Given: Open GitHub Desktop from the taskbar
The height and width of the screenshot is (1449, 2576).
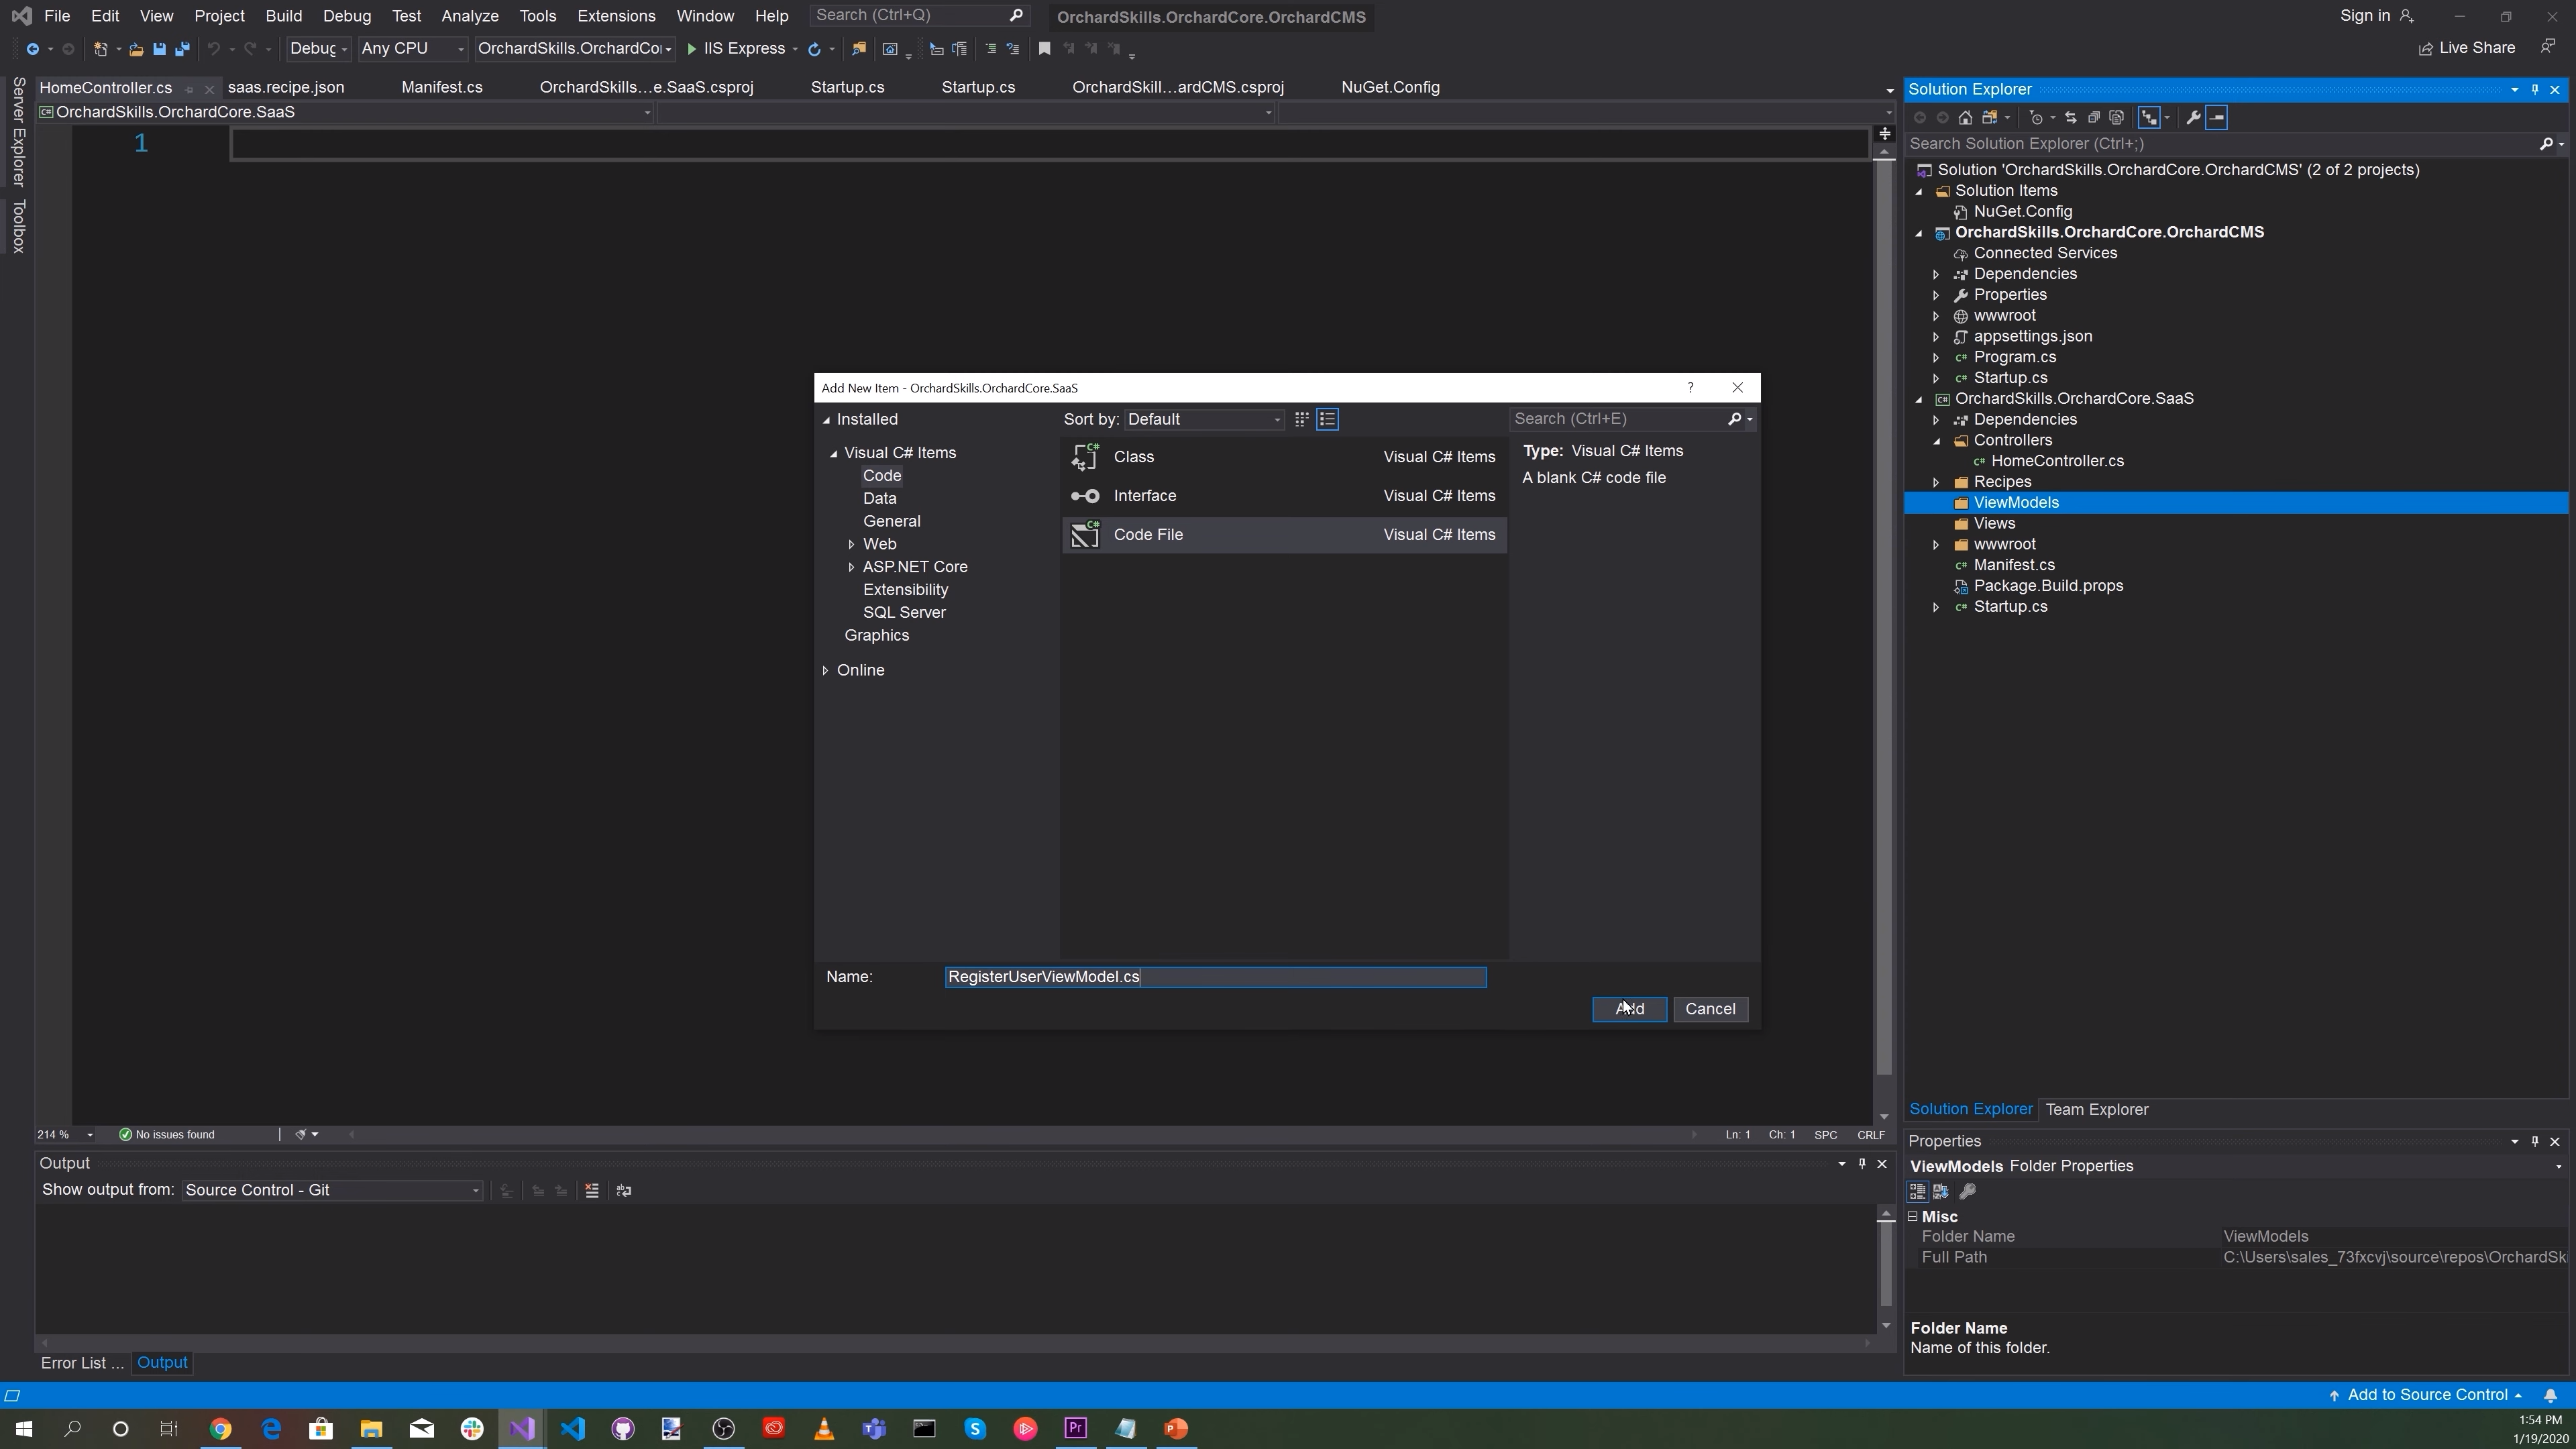Looking at the screenshot, I should click(x=623, y=1428).
